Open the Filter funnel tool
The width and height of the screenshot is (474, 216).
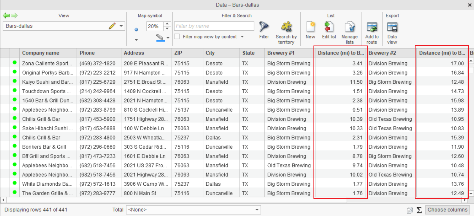point(264,30)
